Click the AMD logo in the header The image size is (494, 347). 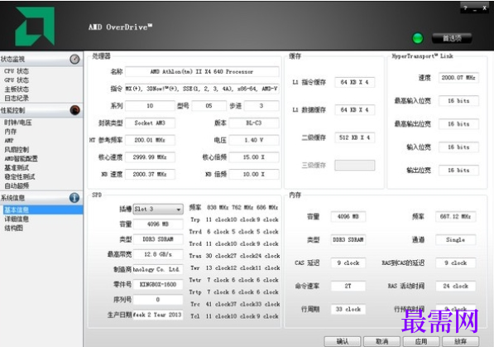tap(35, 26)
